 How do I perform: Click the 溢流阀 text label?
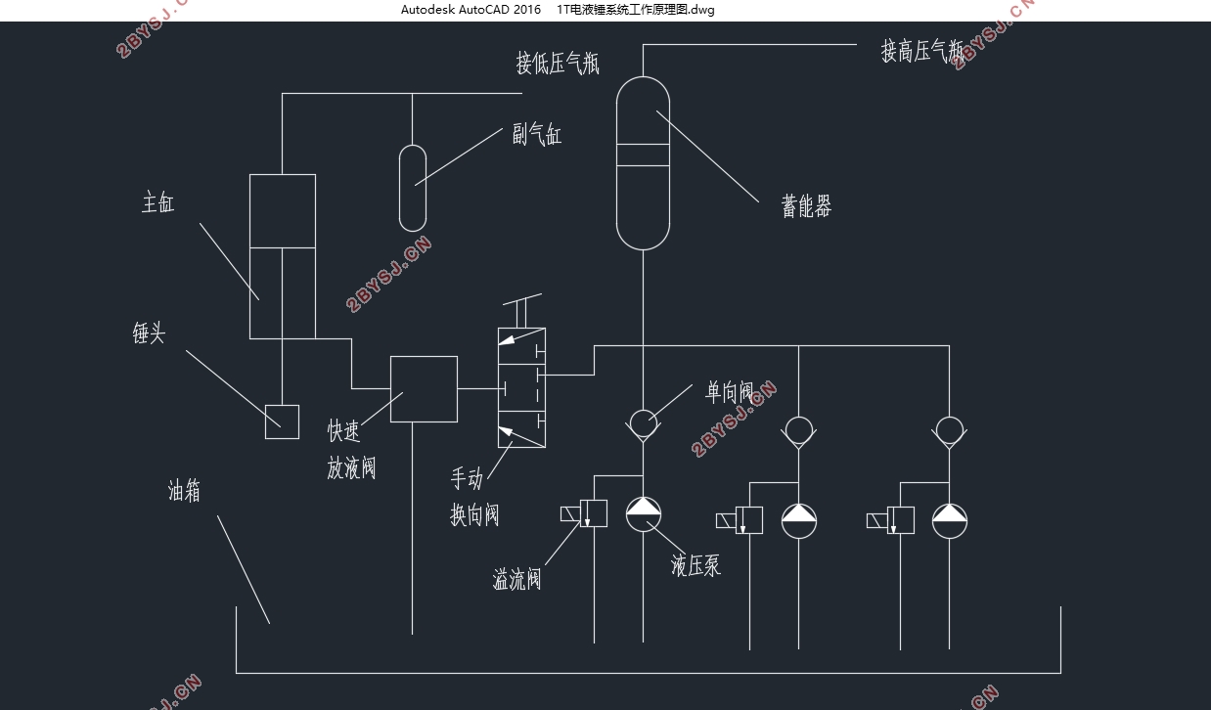516,579
